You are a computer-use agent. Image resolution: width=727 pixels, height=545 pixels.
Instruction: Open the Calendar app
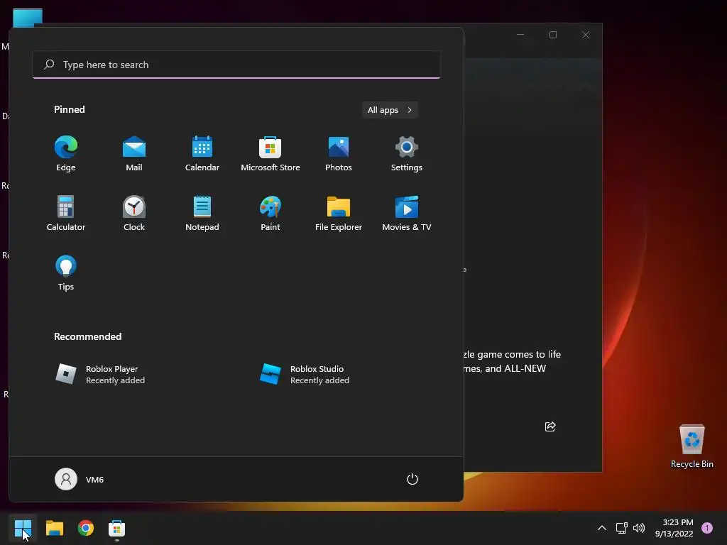click(202, 154)
